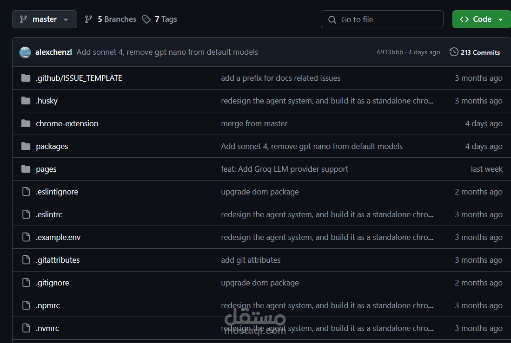Click the caret arrow on the Code button
Image resolution: width=511 pixels, height=343 pixels.
click(x=501, y=19)
